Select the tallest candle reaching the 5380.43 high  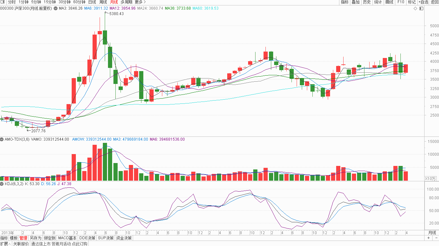[x=105, y=37]
